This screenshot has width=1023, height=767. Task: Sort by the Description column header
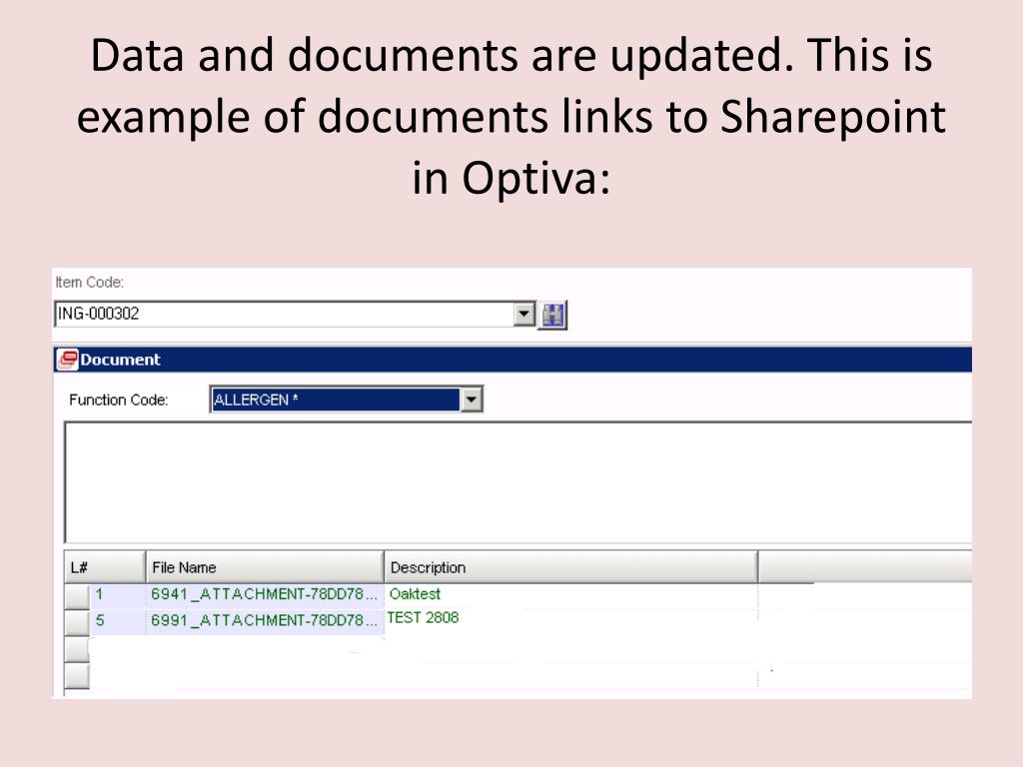[x=570, y=567]
